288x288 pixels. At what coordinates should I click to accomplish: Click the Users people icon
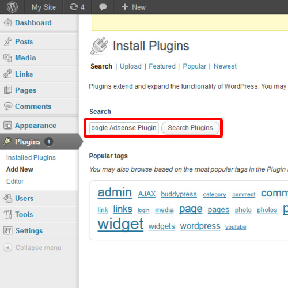click(x=8, y=198)
